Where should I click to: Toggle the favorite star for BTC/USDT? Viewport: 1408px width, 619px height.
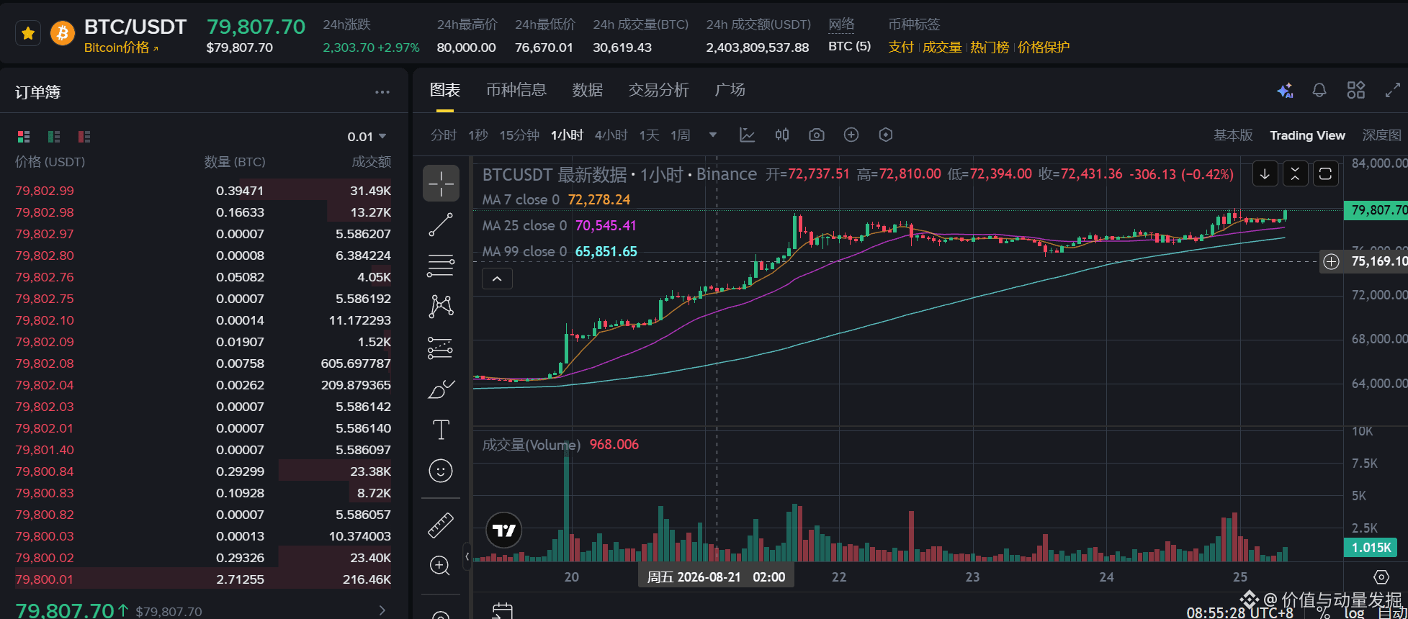[28, 33]
